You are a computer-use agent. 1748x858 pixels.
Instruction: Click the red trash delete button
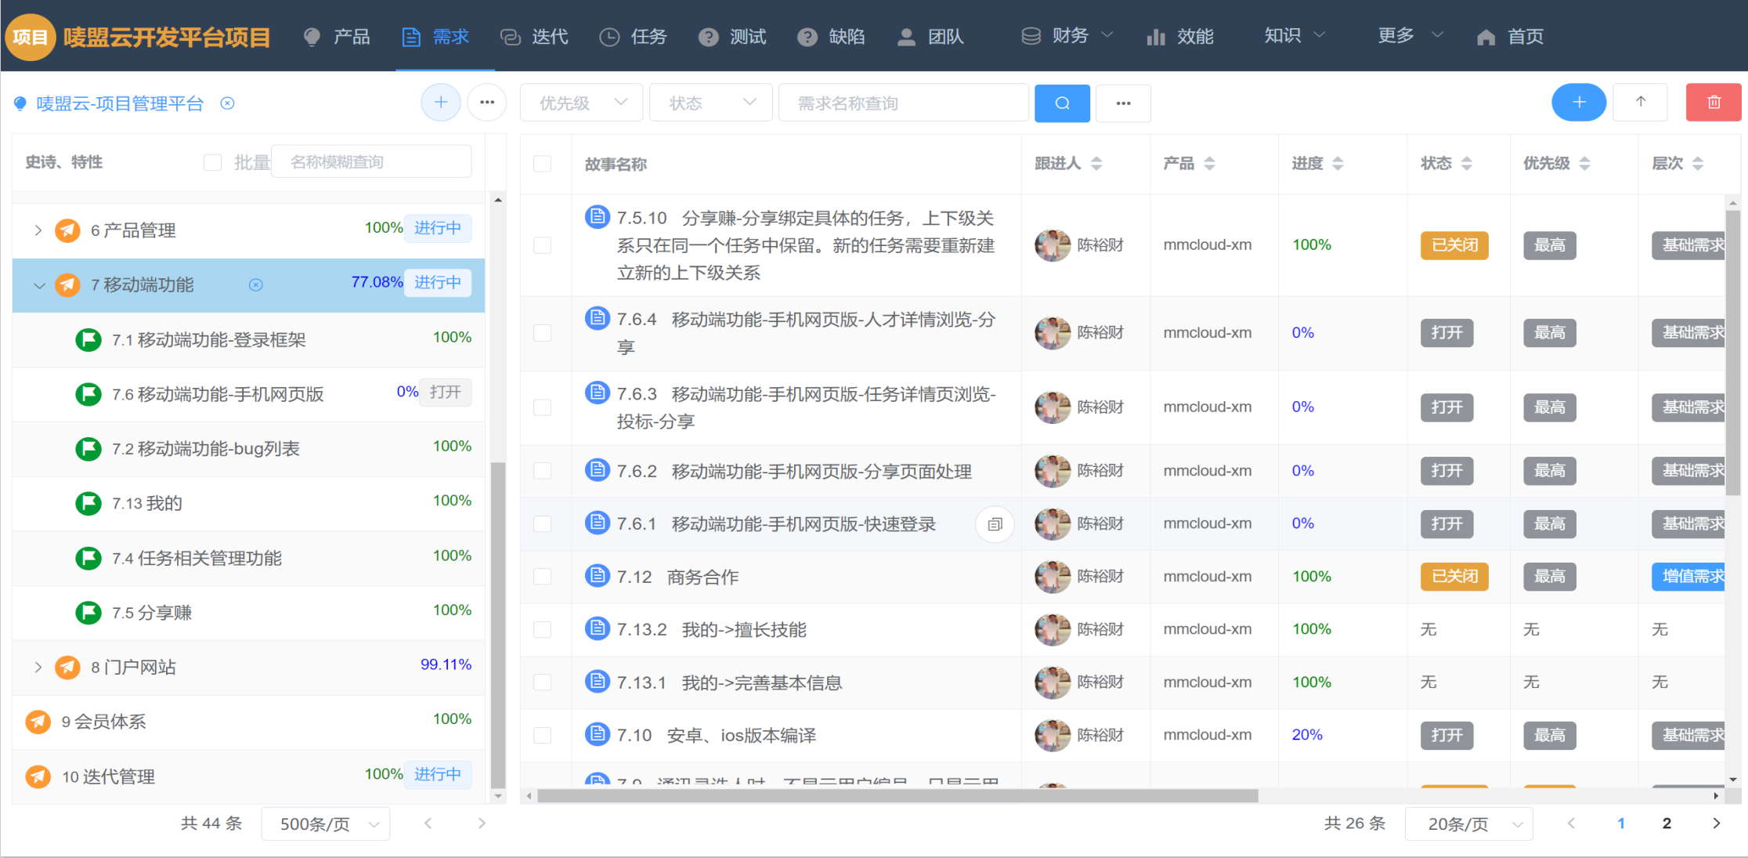click(1713, 103)
